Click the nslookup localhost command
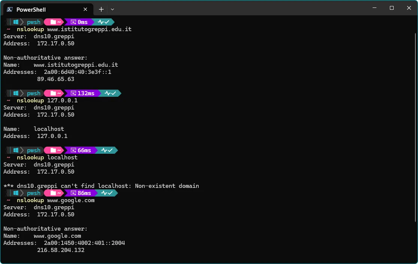The image size is (418, 264). pos(47,157)
